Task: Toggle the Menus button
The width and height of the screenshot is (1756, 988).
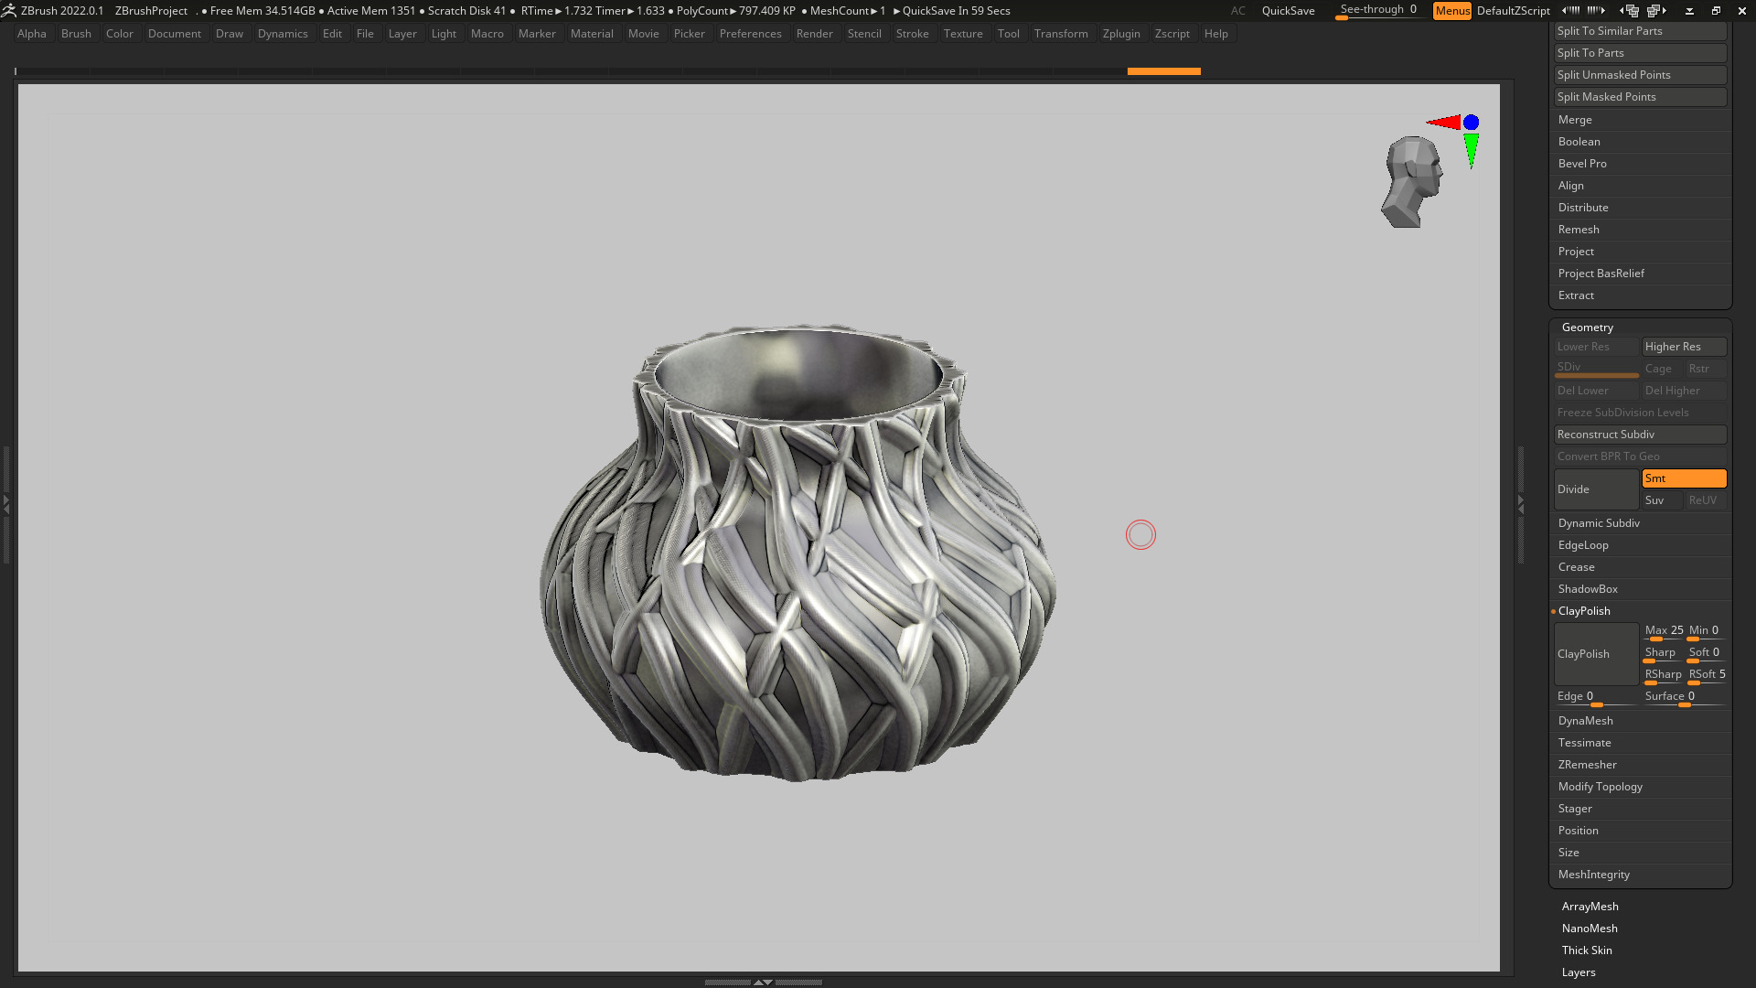Action: 1452,10
